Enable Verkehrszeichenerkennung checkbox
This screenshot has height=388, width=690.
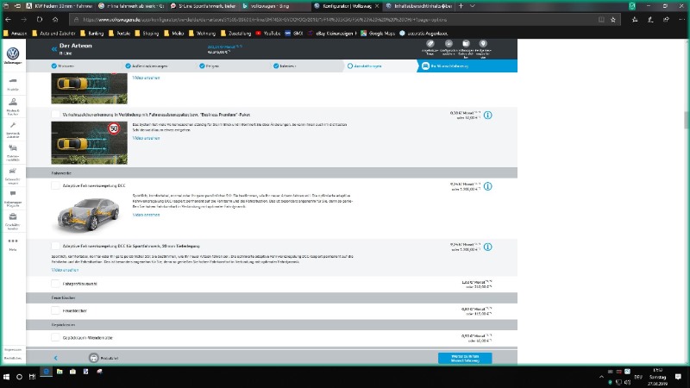[55, 114]
